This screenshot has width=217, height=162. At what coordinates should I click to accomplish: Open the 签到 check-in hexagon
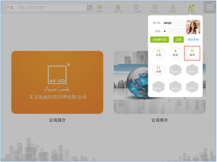175,53
